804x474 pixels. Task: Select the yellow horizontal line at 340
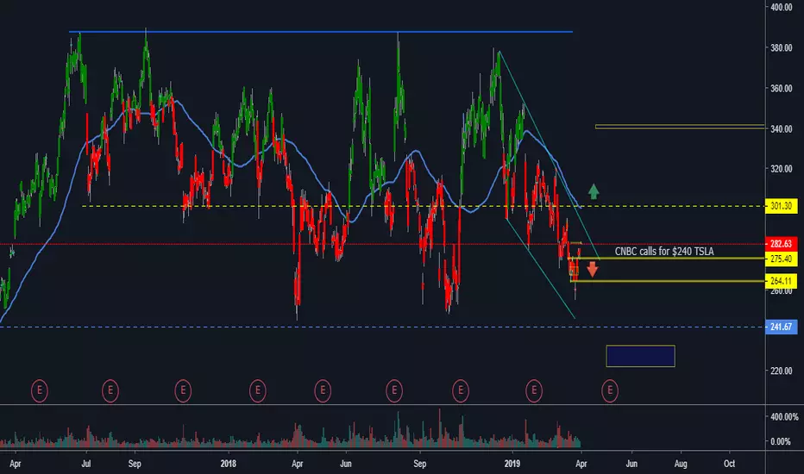pos(680,126)
